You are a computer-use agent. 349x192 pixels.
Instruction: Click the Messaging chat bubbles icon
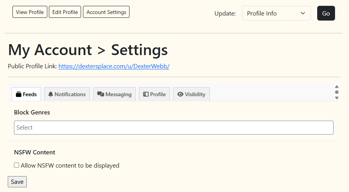click(100, 94)
